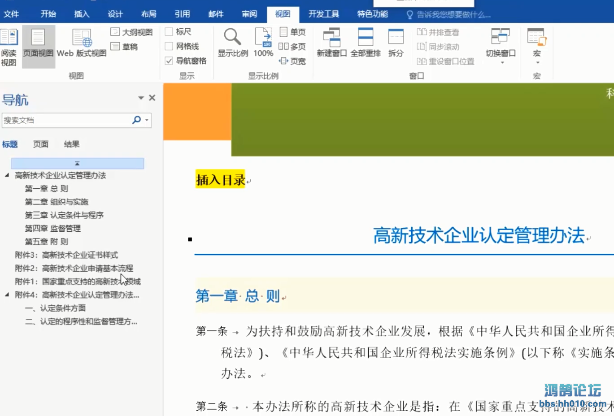Arrange all windows (全部重排)
The height and width of the screenshot is (416, 614).
tap(366, 43)
